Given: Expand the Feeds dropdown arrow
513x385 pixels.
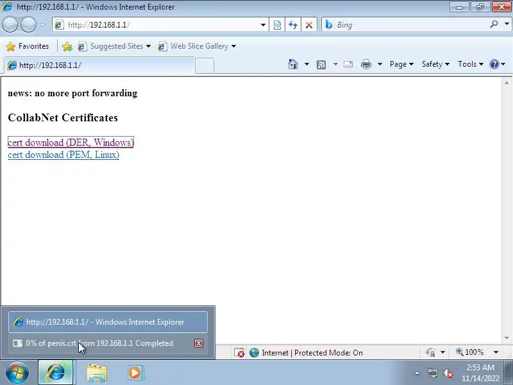Looking at the screenshot, I should tap(335, 64).
